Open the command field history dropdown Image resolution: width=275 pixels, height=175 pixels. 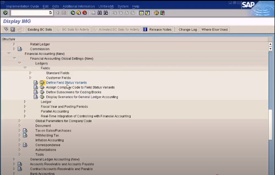click(51, 13)
